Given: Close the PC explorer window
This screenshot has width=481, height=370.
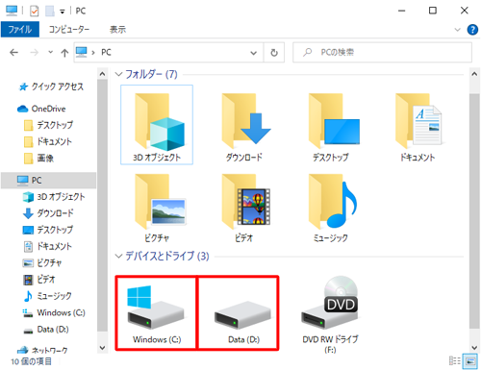Looking at the screenshot, I should pyautogui.click(x=464, y=11).
